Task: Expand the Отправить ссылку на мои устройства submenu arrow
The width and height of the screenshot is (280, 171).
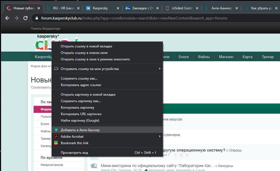Action: pos(160,69)
